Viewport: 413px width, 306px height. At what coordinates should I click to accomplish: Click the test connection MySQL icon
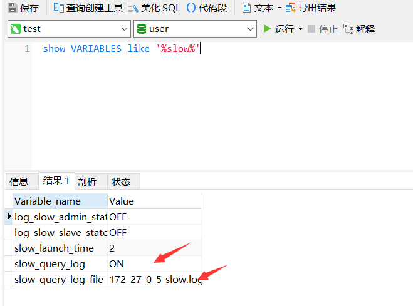[x=16, y=29]
